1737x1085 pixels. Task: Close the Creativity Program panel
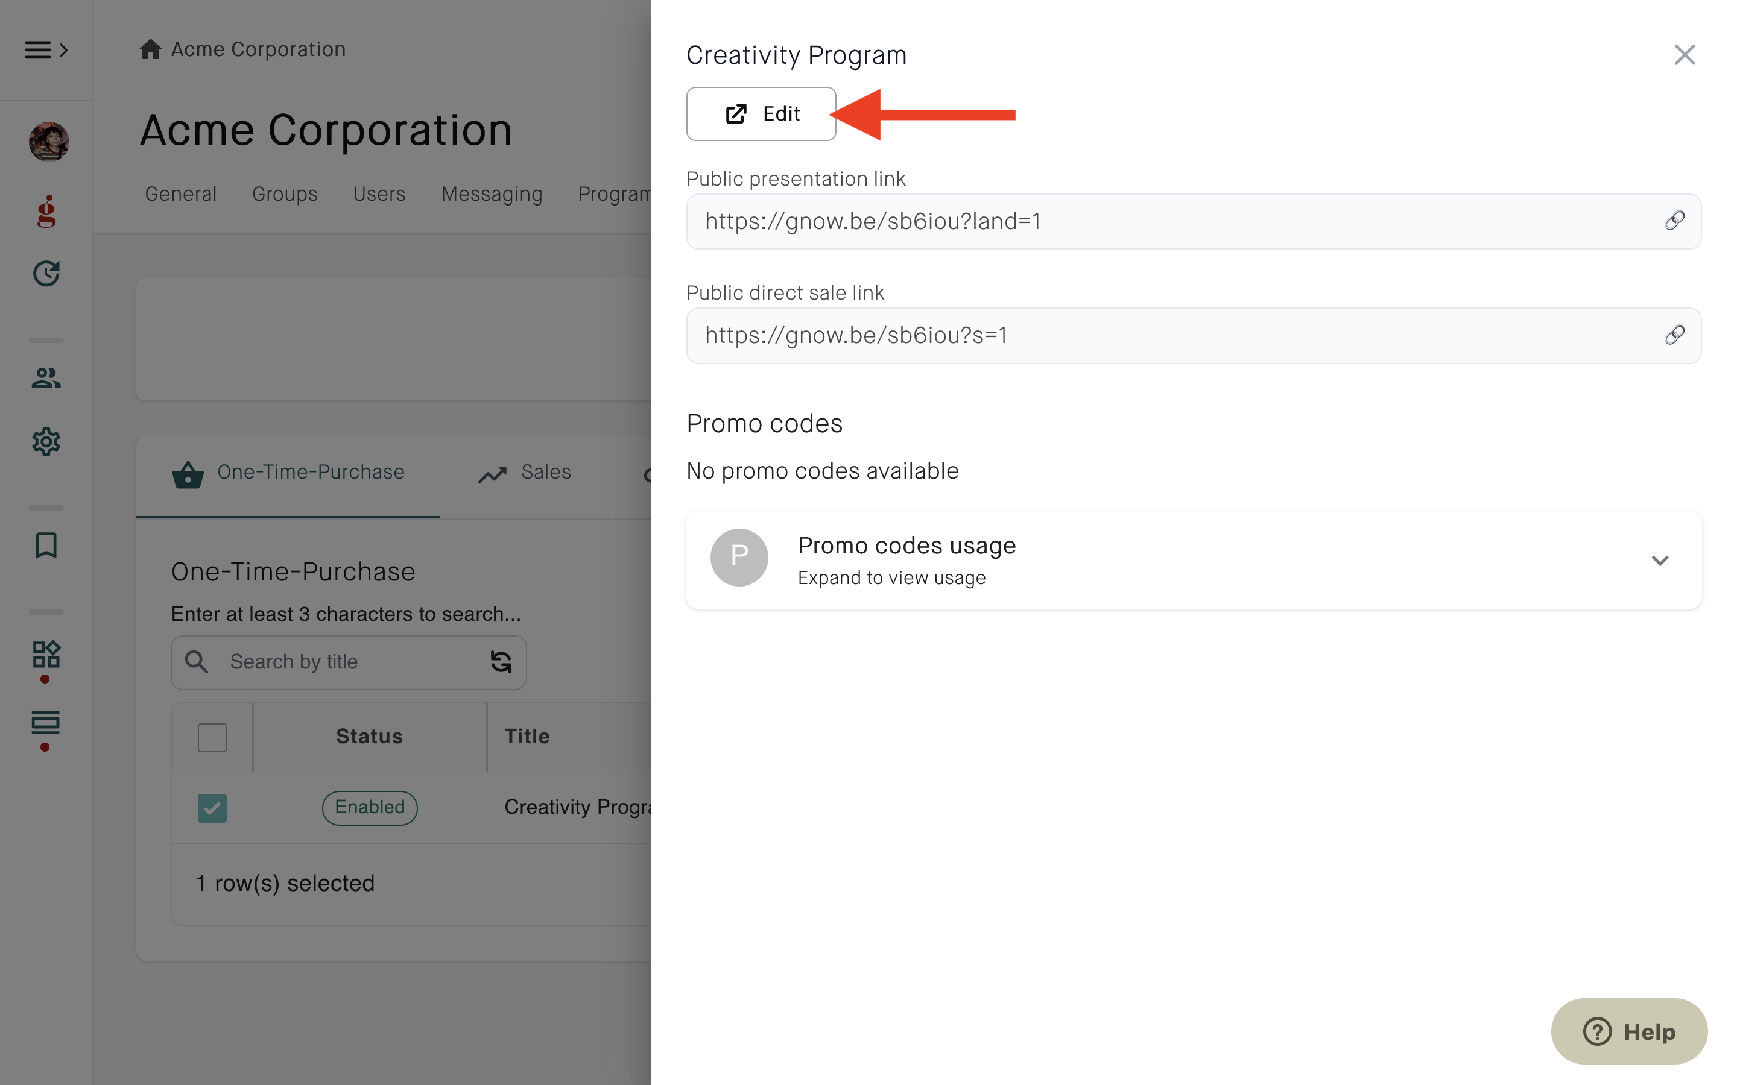(x=1684, y=54)
